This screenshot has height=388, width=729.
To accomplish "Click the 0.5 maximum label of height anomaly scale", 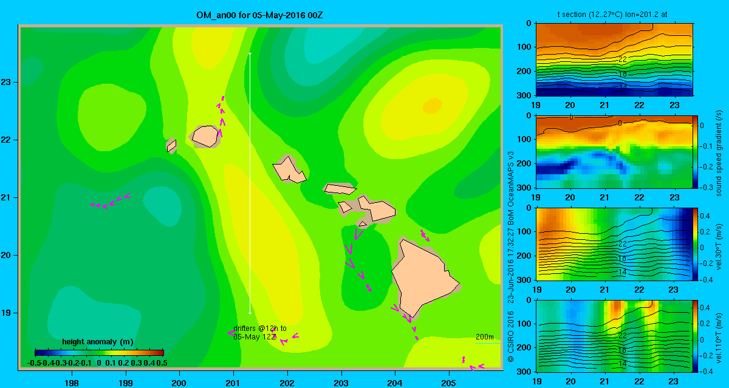I will coord(162,362).
